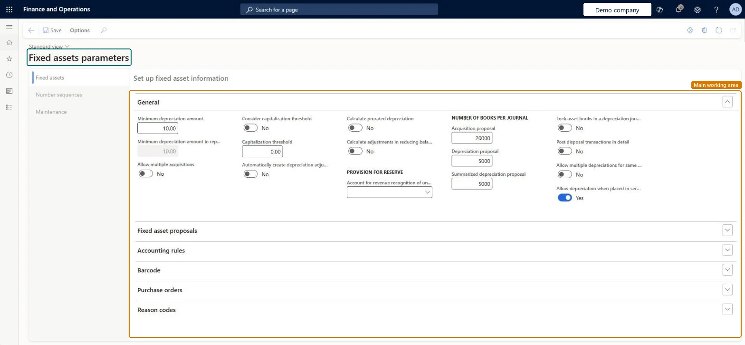Click the Save button
The width and height of the screenshot is (745, 345).
point(52,30)
